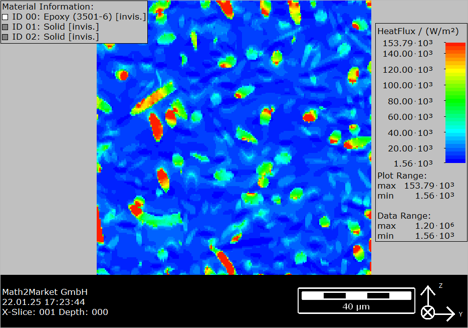Click the Plot Range max value 153.79·10³
Viewport: 468px width, 328px height.
pyautogui.click(x=429, y=186)
